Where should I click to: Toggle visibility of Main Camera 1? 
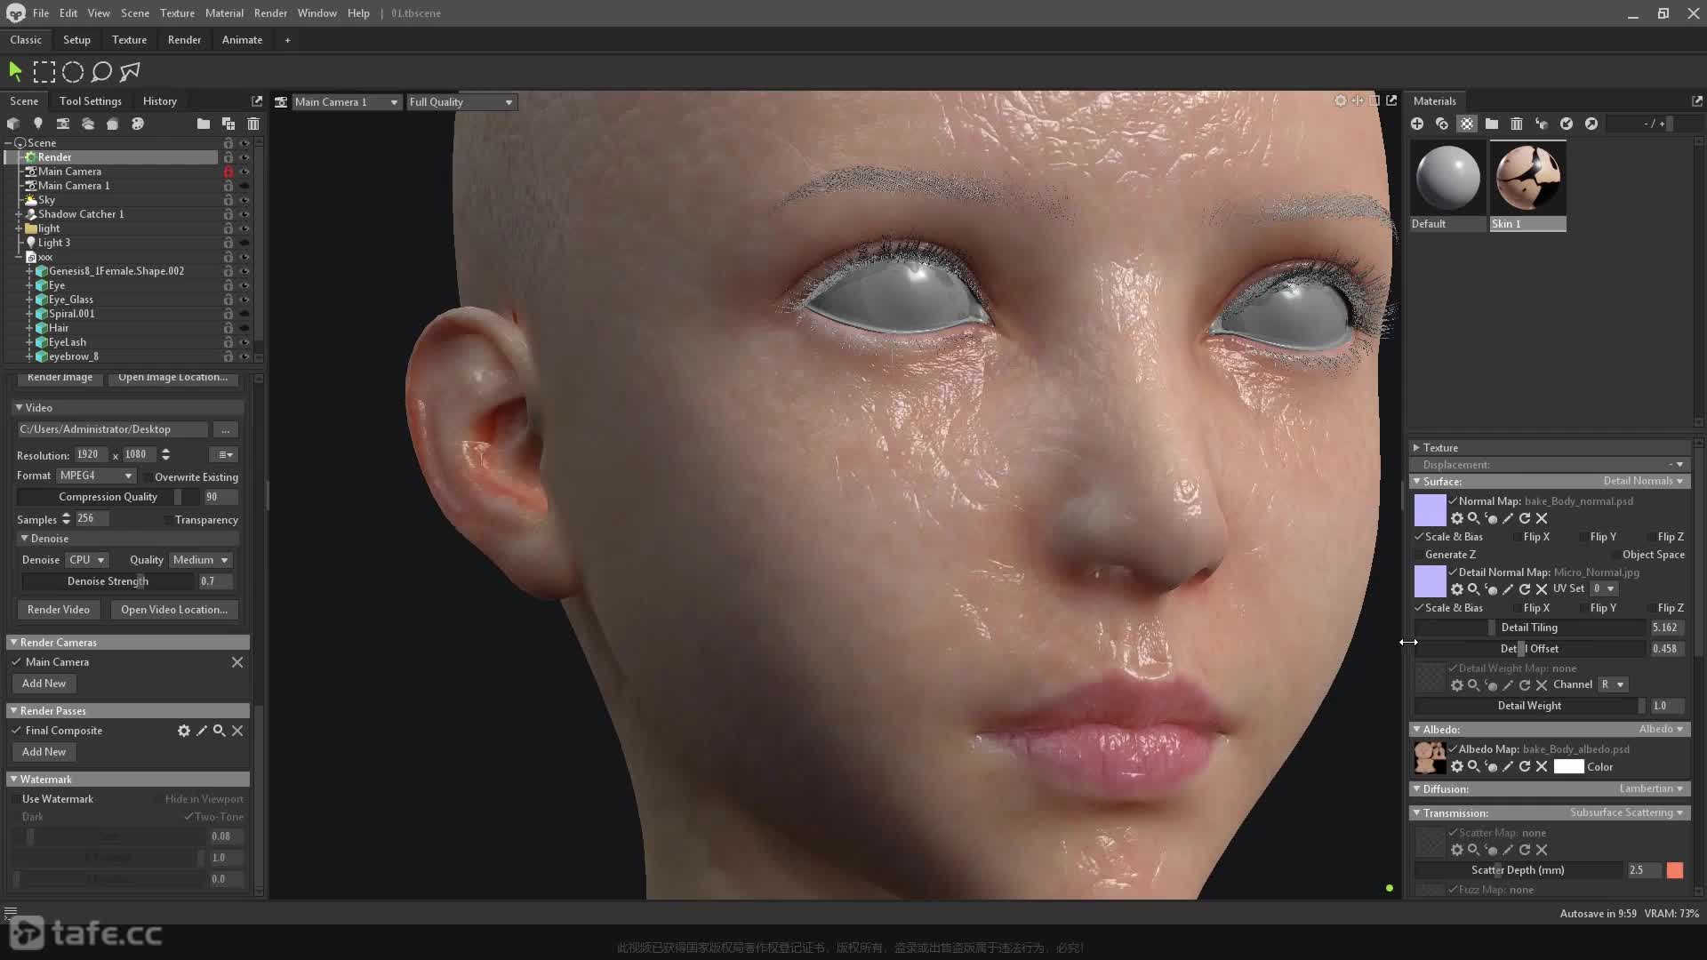pos(244,186)
